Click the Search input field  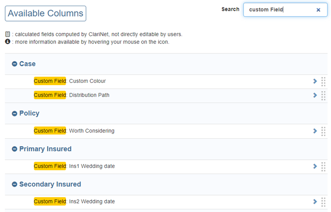(x=280, y=10)
